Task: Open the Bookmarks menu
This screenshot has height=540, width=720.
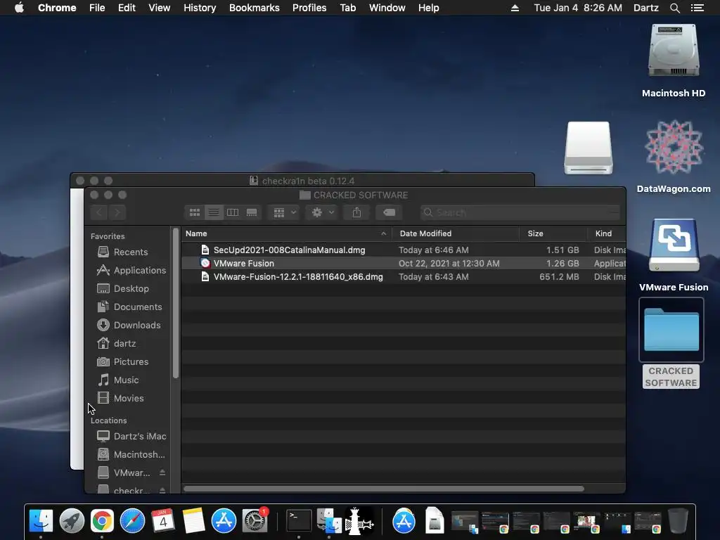Action: pos(255,8)
